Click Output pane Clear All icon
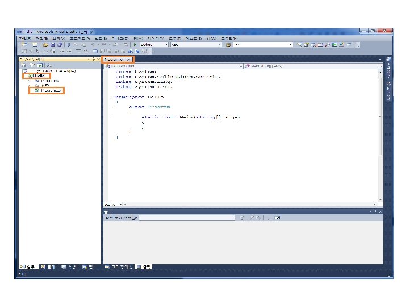This screenshot has width=409, height=307. [269, 218]
